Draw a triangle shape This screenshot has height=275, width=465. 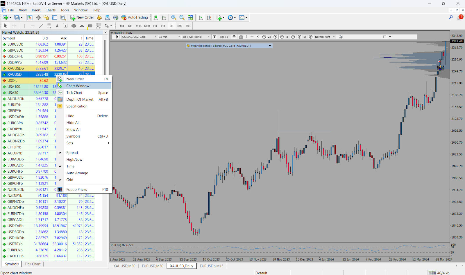coord(82,26)
